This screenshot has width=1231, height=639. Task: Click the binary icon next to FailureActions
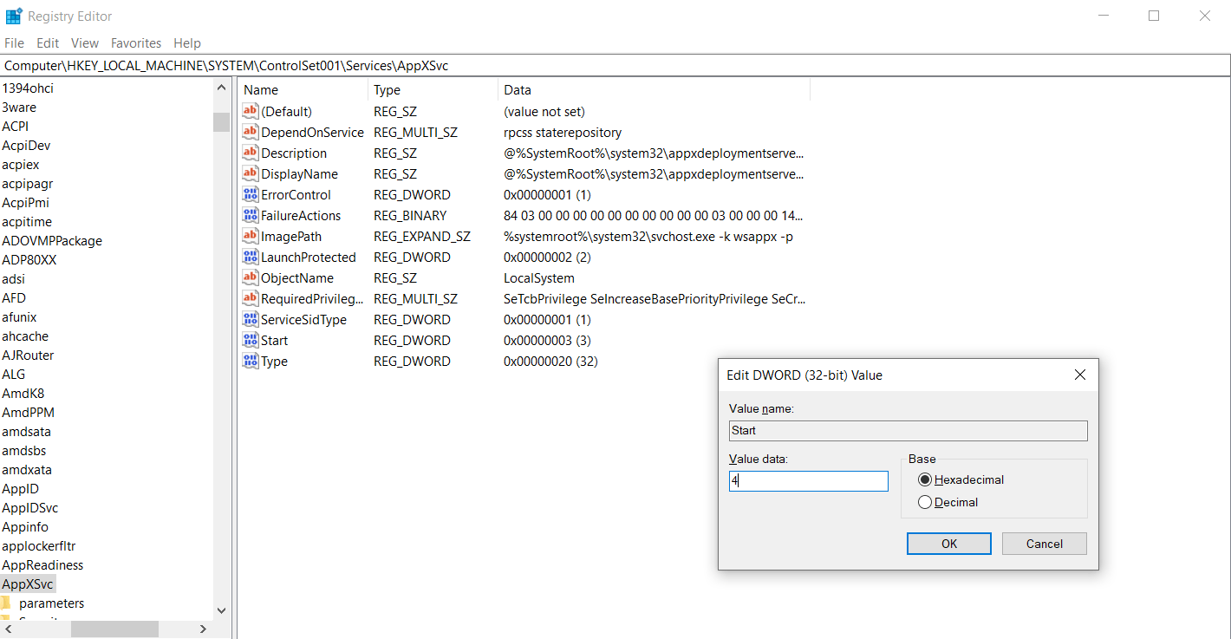click(x=251, y=216)
